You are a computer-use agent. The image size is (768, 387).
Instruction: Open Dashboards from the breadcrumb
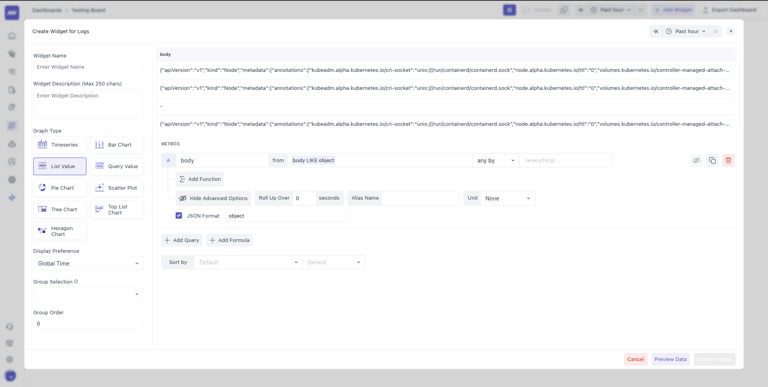[47, 10]
